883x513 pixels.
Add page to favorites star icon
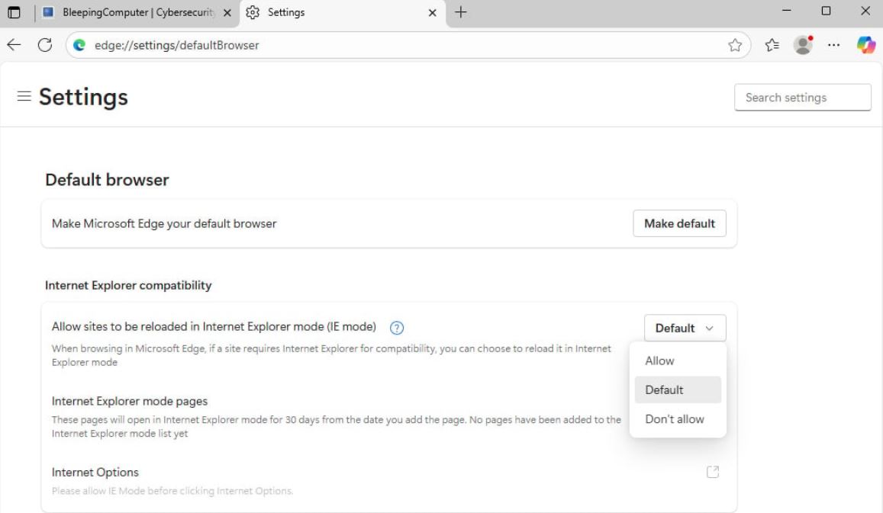(x=735, y=45)
